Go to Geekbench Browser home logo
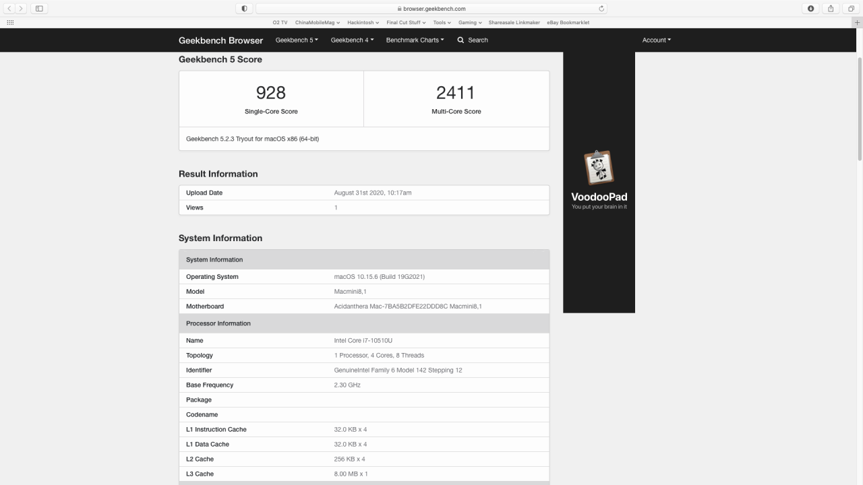Image resolution: width=863 pixels, height=485 pixels. [x=220, y=40]
